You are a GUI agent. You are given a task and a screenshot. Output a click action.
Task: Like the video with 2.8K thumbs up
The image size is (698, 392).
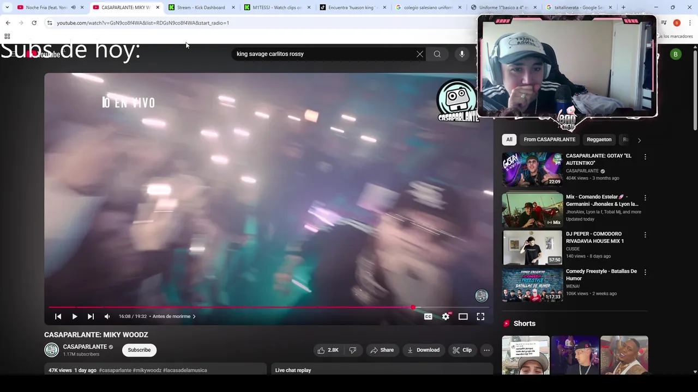click(328, 350)
